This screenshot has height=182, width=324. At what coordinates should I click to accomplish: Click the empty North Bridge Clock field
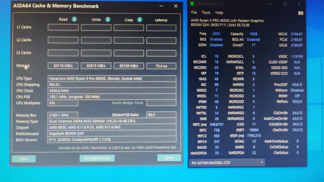[161, 103]
